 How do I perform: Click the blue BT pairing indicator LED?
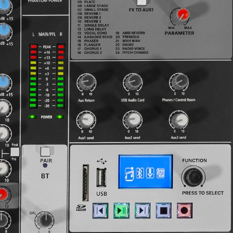[45, 165]
